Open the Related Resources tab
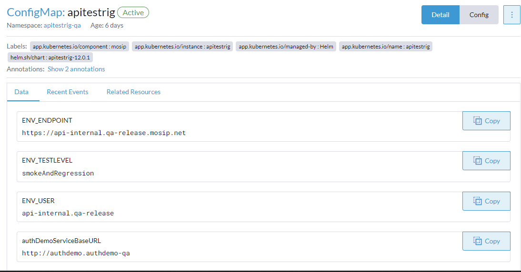 point(133,92)
